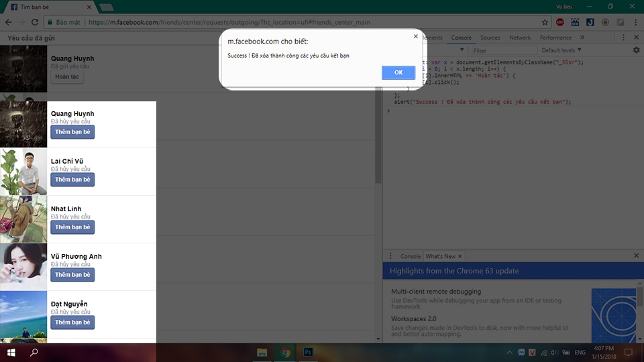644x362 pixels.
Task: Open Adblock Plus extension
Action: click(x=559, y=22)
